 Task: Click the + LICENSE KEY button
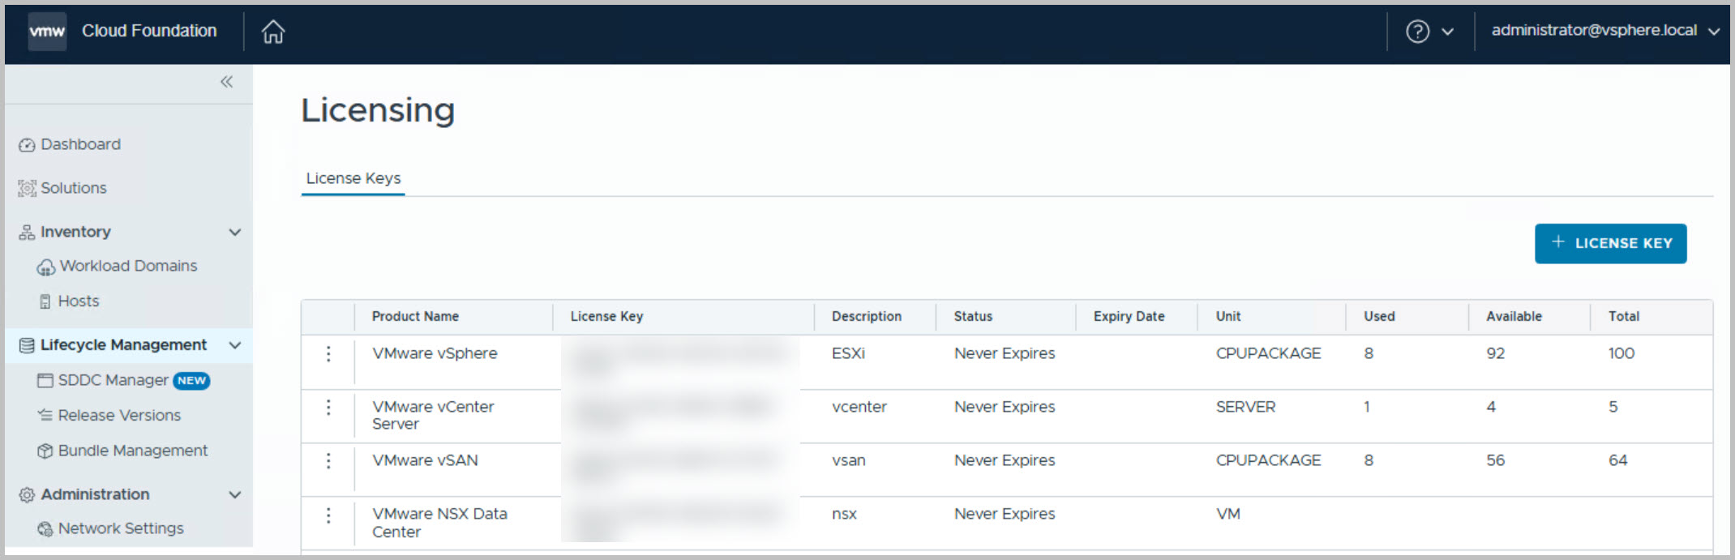(x=1610, y=243)
